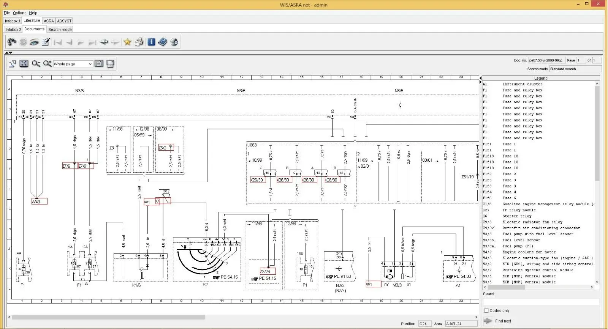Screen dimensions: 608x329
Task: Open the notes pencil icon
Action: (x=46, y=42)
